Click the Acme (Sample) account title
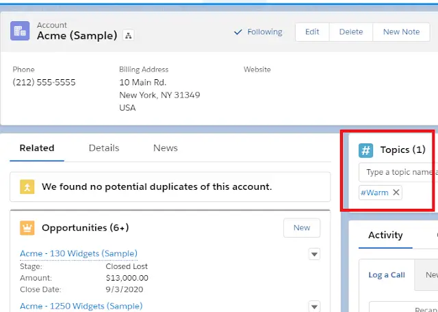 77,36
